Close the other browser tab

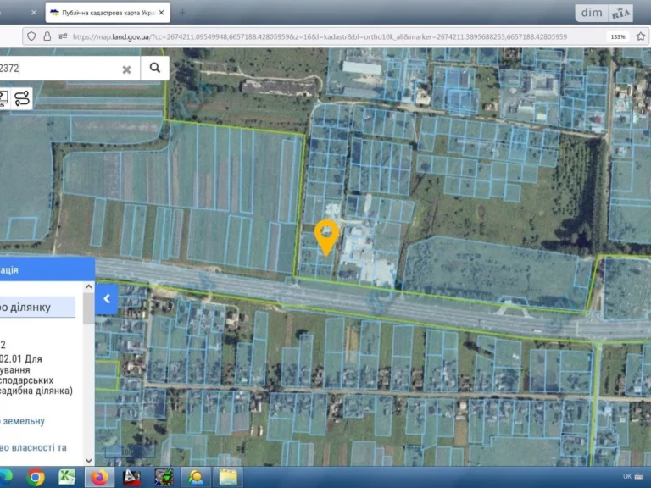pos(34,13)
